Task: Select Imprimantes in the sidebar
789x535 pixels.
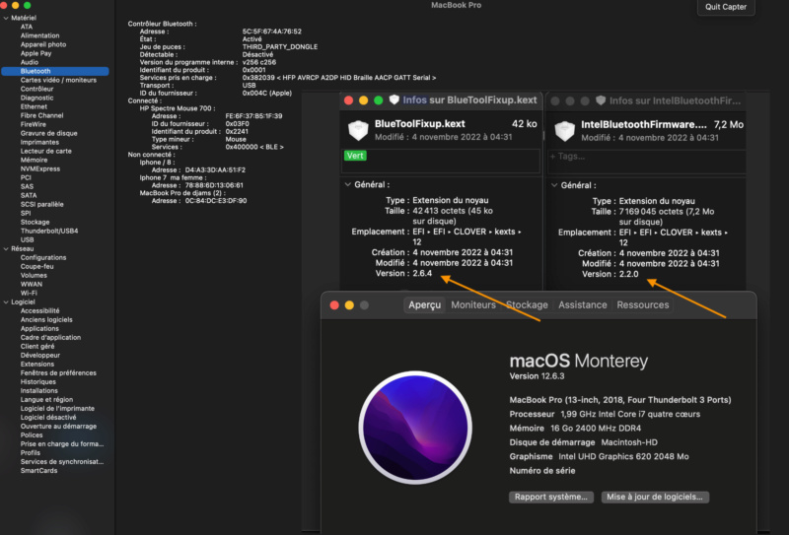Action: tap(39, 142)
